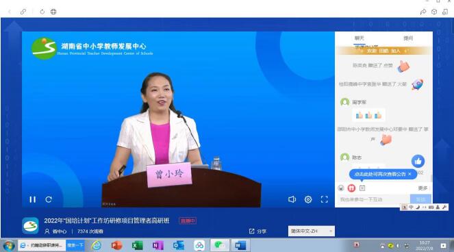The image size is (454, 252).
Task: Open the announcement notice icon
Action: click(362, 188)
